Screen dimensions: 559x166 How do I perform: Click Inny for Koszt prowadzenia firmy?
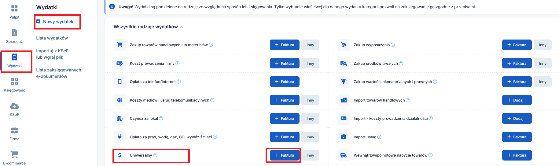(310, 63)
